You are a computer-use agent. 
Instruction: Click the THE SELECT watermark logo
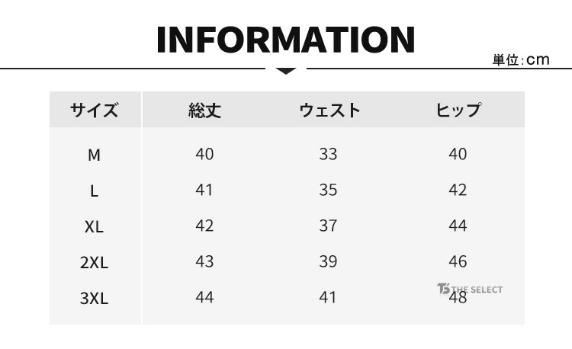(470, 289)
